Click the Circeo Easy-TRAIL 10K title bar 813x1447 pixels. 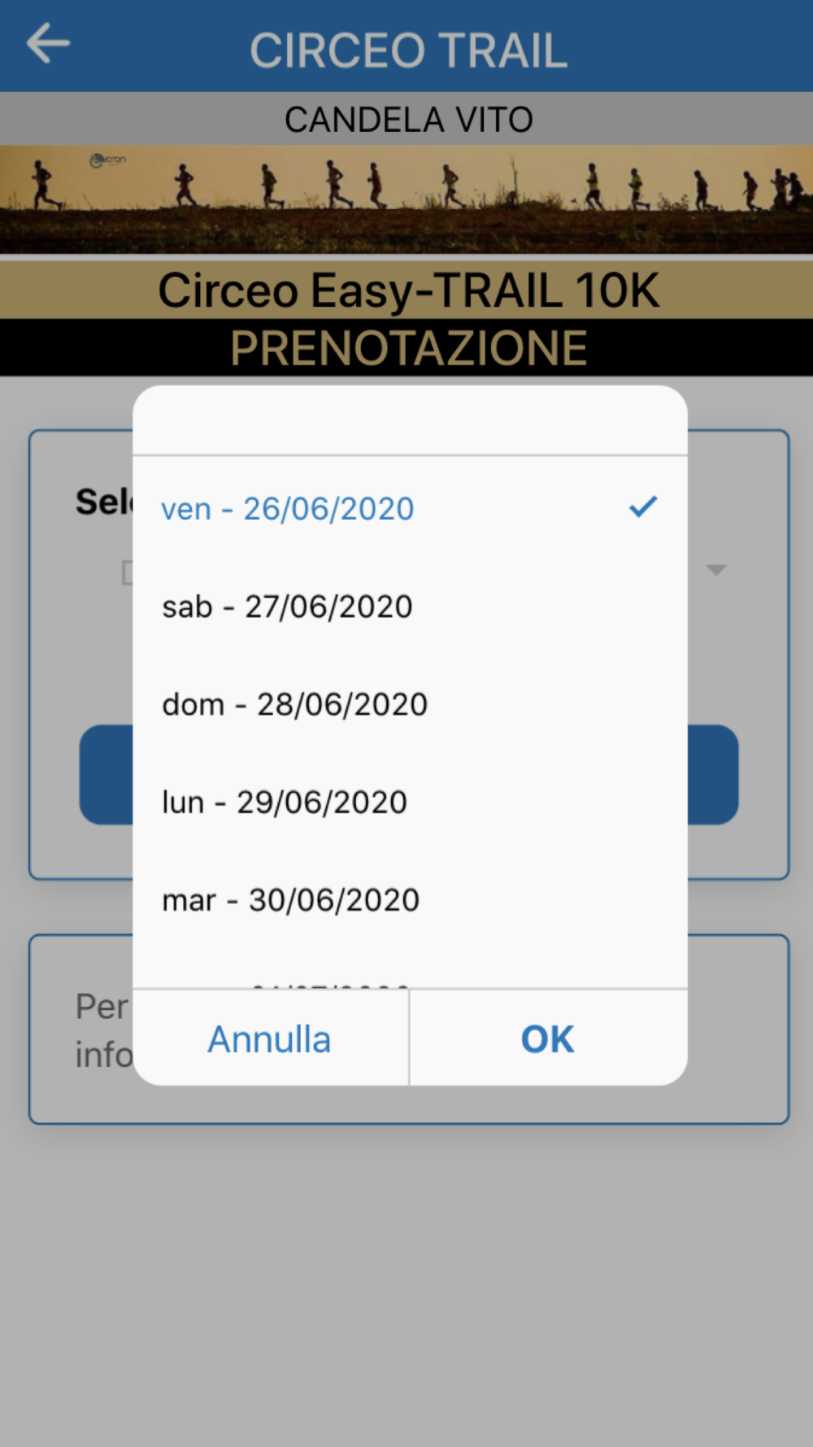(x=406, y=290)
